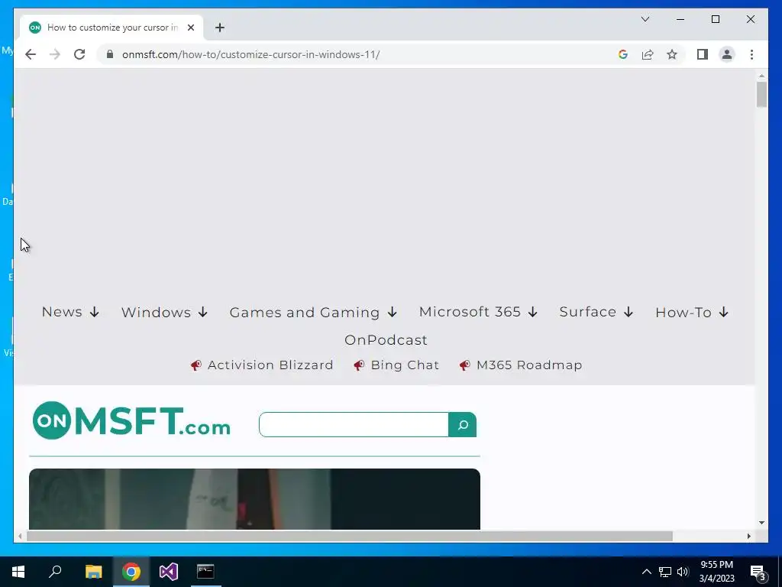782x587 pixels.
Task: Click the scroll up arrow of the page
Action: coord(761,76)
